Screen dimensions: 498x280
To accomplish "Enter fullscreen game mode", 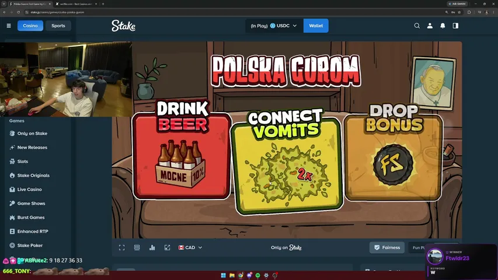I will (x=121, y=247).
